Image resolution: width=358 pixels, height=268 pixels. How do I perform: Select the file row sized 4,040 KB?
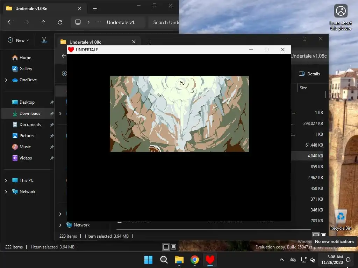pyautogui.click(x=315, y=156)
